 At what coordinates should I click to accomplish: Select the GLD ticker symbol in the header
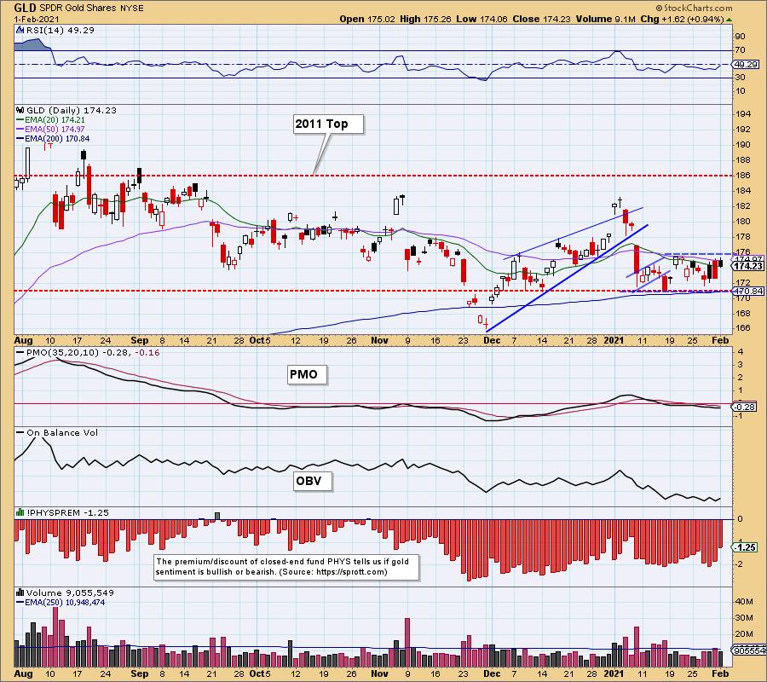pos(25,8)
